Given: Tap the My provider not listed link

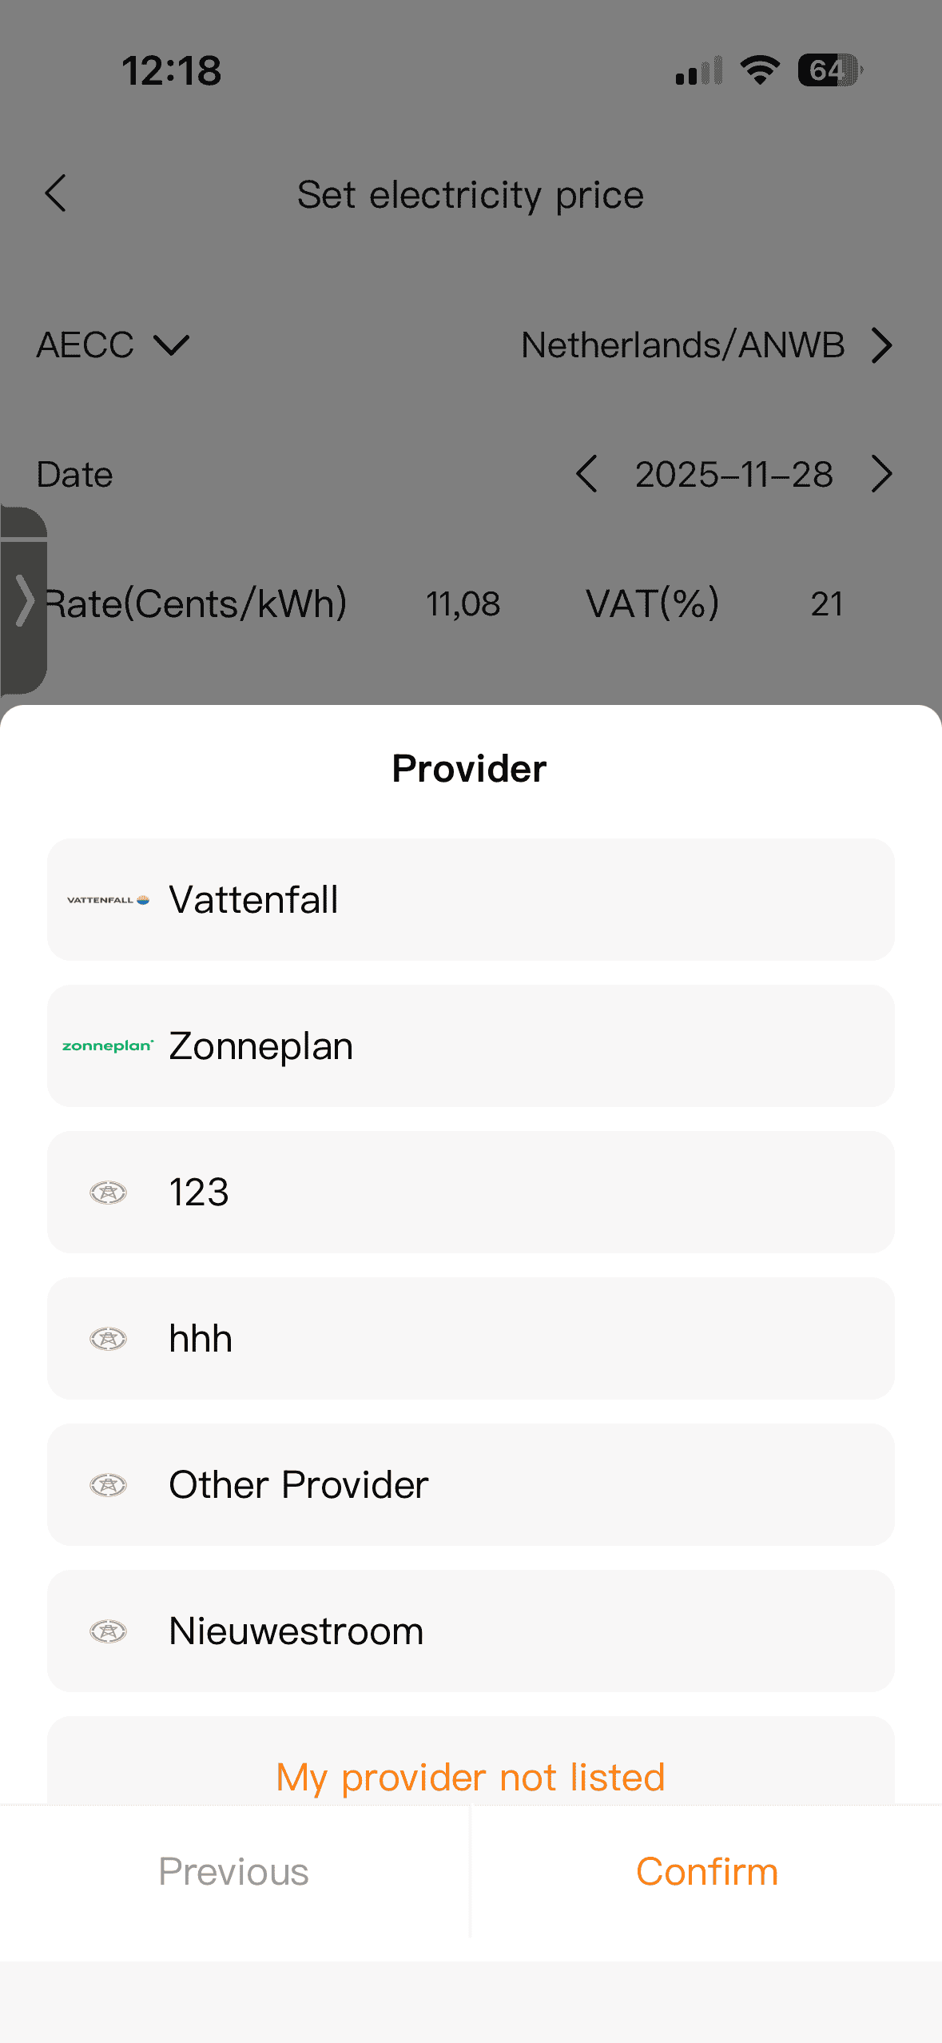Looking at the screenshot, I should tap(471, 1777).
